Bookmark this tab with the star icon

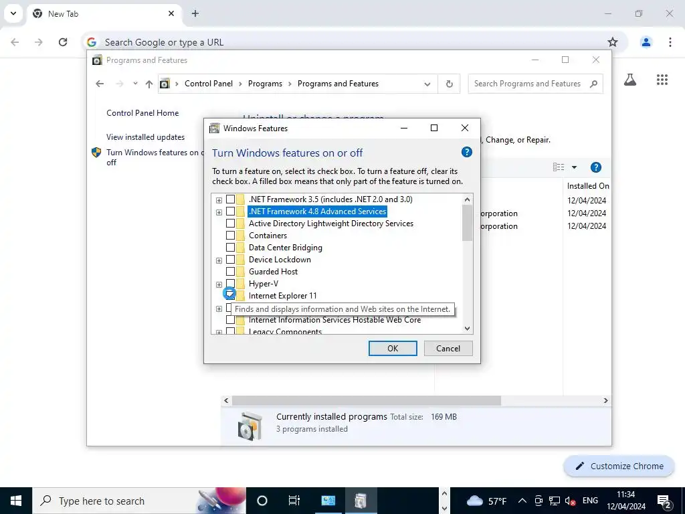coord(613,42)
